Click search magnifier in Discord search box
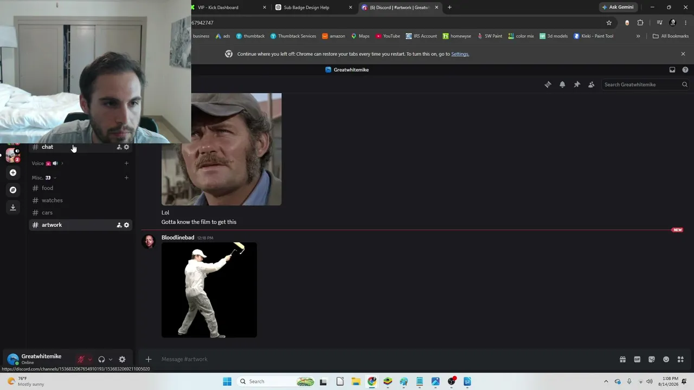 pyautogui.click(x=684, y=84)
